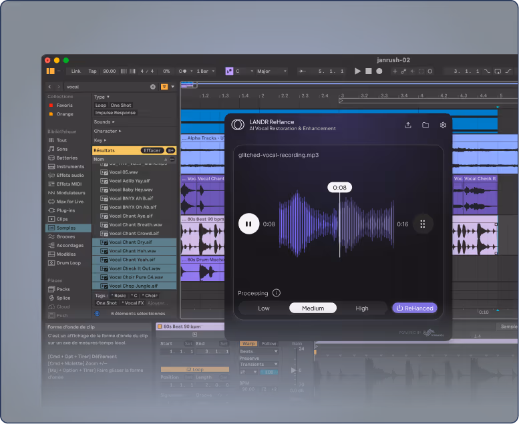
Task: Click the Ableton stop button
Action: coord(369,71)
